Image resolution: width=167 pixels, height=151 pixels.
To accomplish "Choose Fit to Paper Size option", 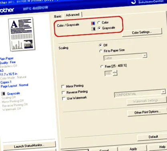I will 101,51.
